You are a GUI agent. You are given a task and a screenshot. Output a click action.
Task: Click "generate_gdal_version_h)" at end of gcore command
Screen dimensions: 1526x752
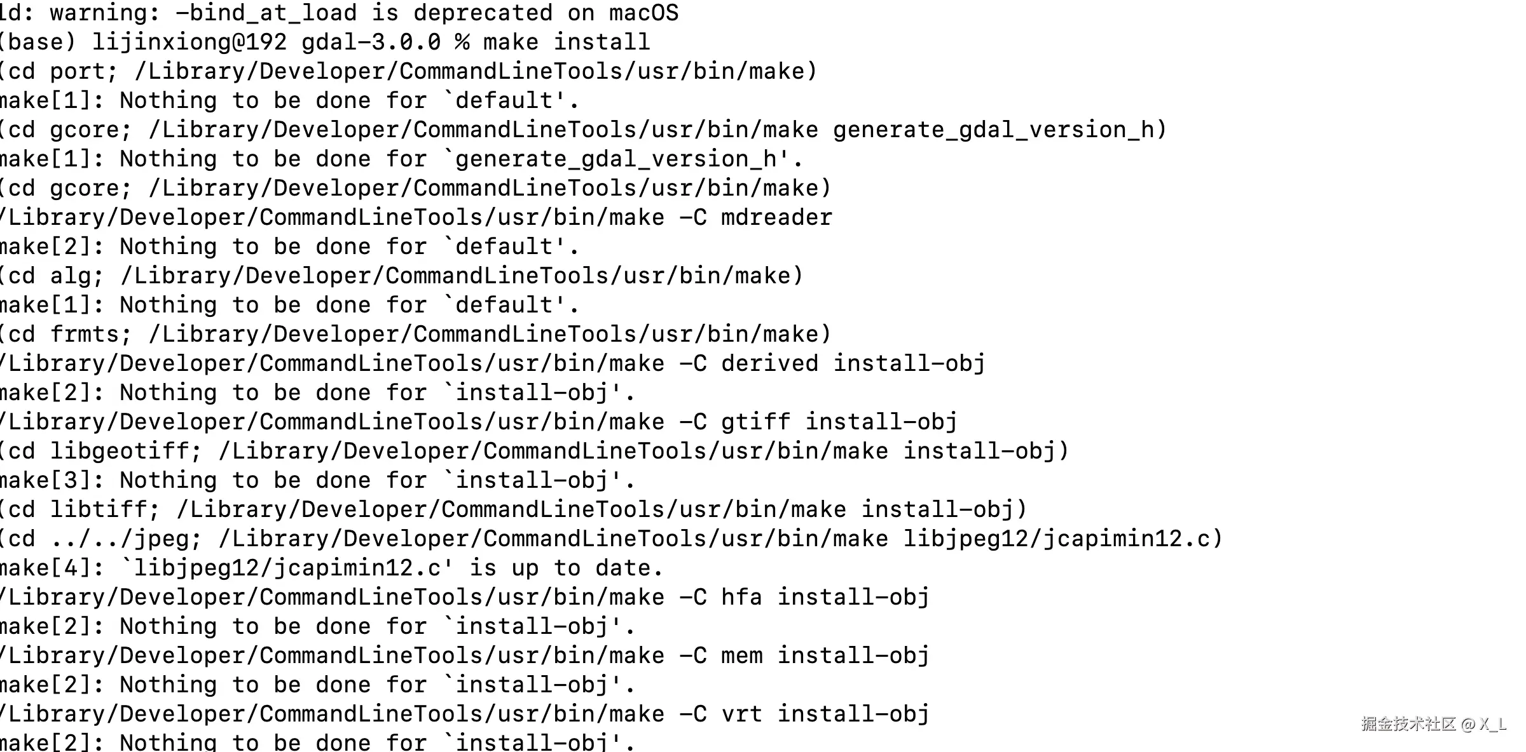point(1000,130)
